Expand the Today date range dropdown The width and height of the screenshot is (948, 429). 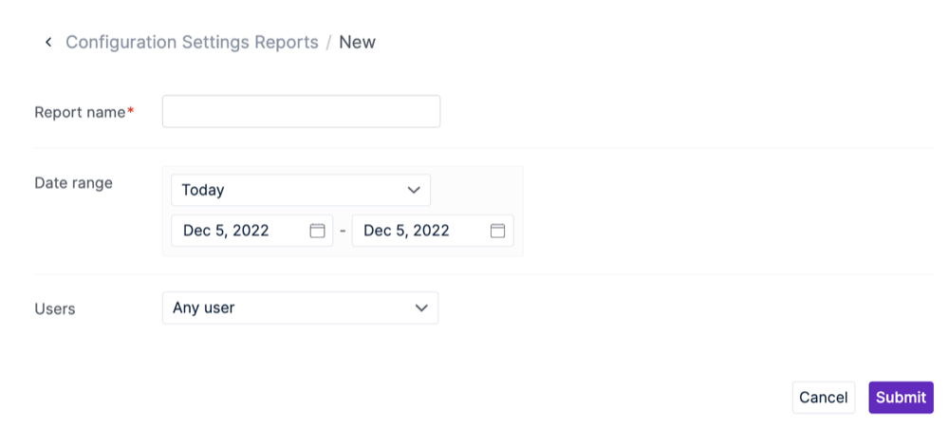pos(301,190)
